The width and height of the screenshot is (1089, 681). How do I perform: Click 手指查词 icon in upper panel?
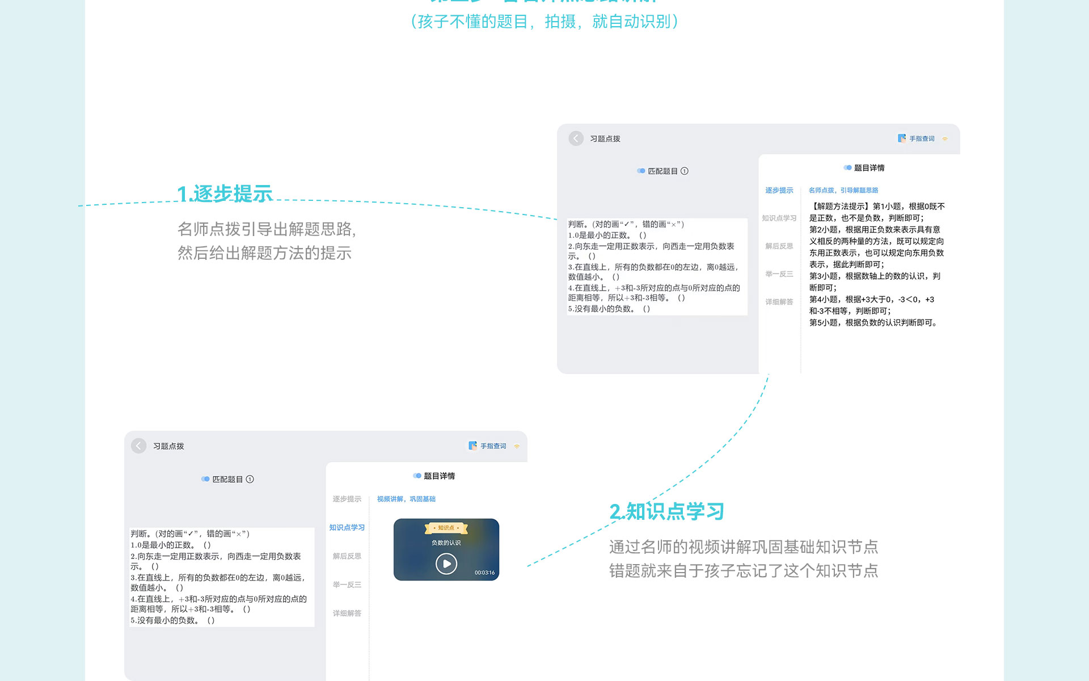[902, 138]
